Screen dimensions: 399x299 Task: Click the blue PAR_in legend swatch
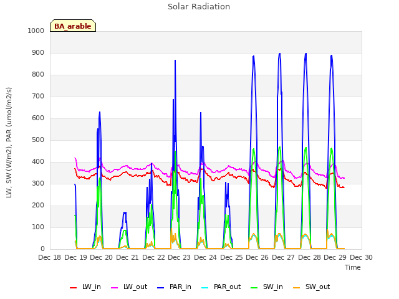click(161, 288)
